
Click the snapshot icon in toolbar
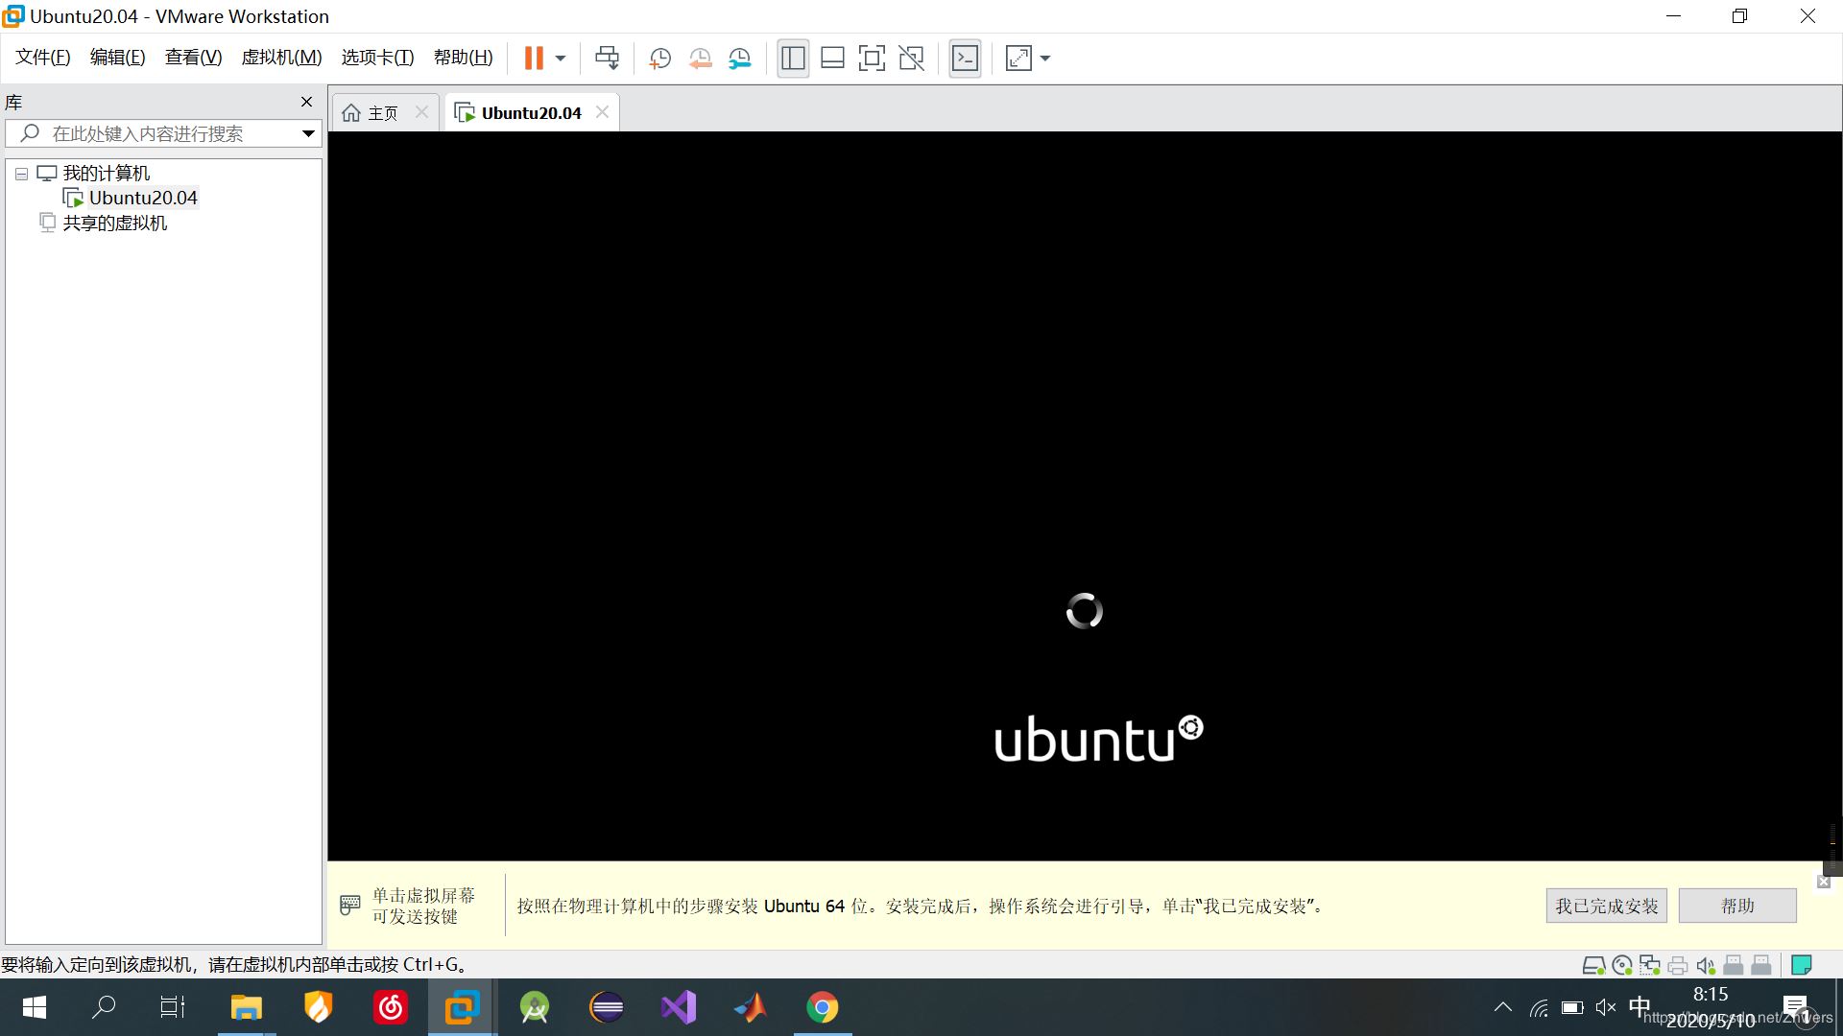click(x=659, y=57)
